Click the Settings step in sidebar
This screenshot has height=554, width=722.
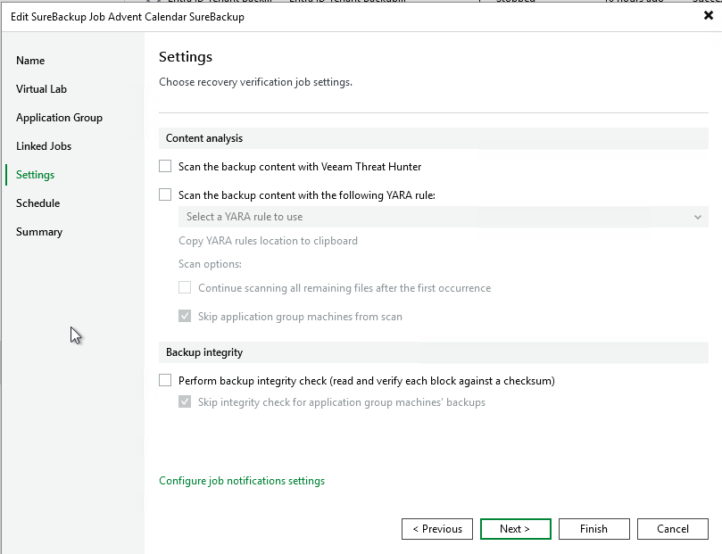[x=35, y=175]
